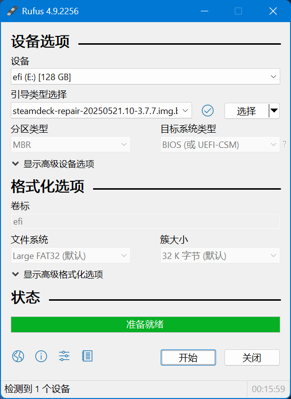Open the 分区类型 MBR dropdown

click(71, 144)
